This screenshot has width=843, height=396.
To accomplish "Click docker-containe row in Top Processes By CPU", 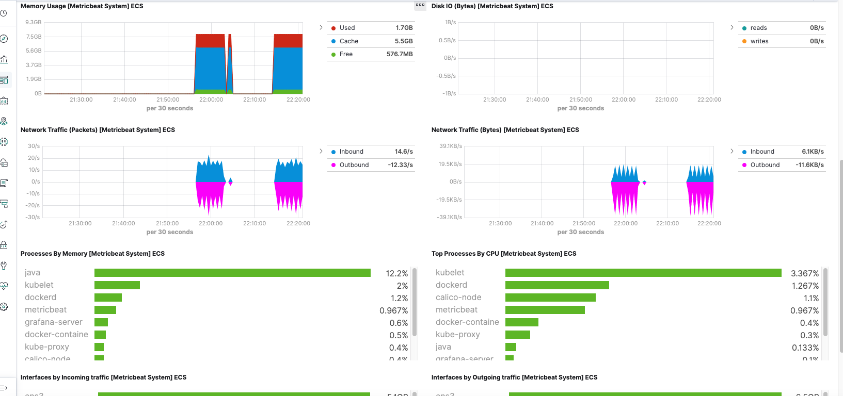I will tap(627, 322).
